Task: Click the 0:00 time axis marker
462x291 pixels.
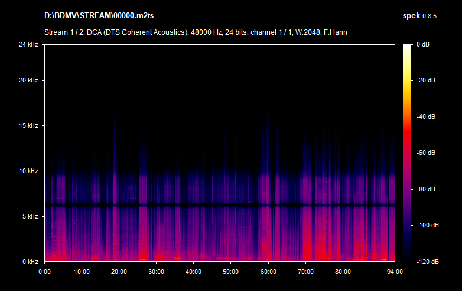Action: click(x=44, y=272)
